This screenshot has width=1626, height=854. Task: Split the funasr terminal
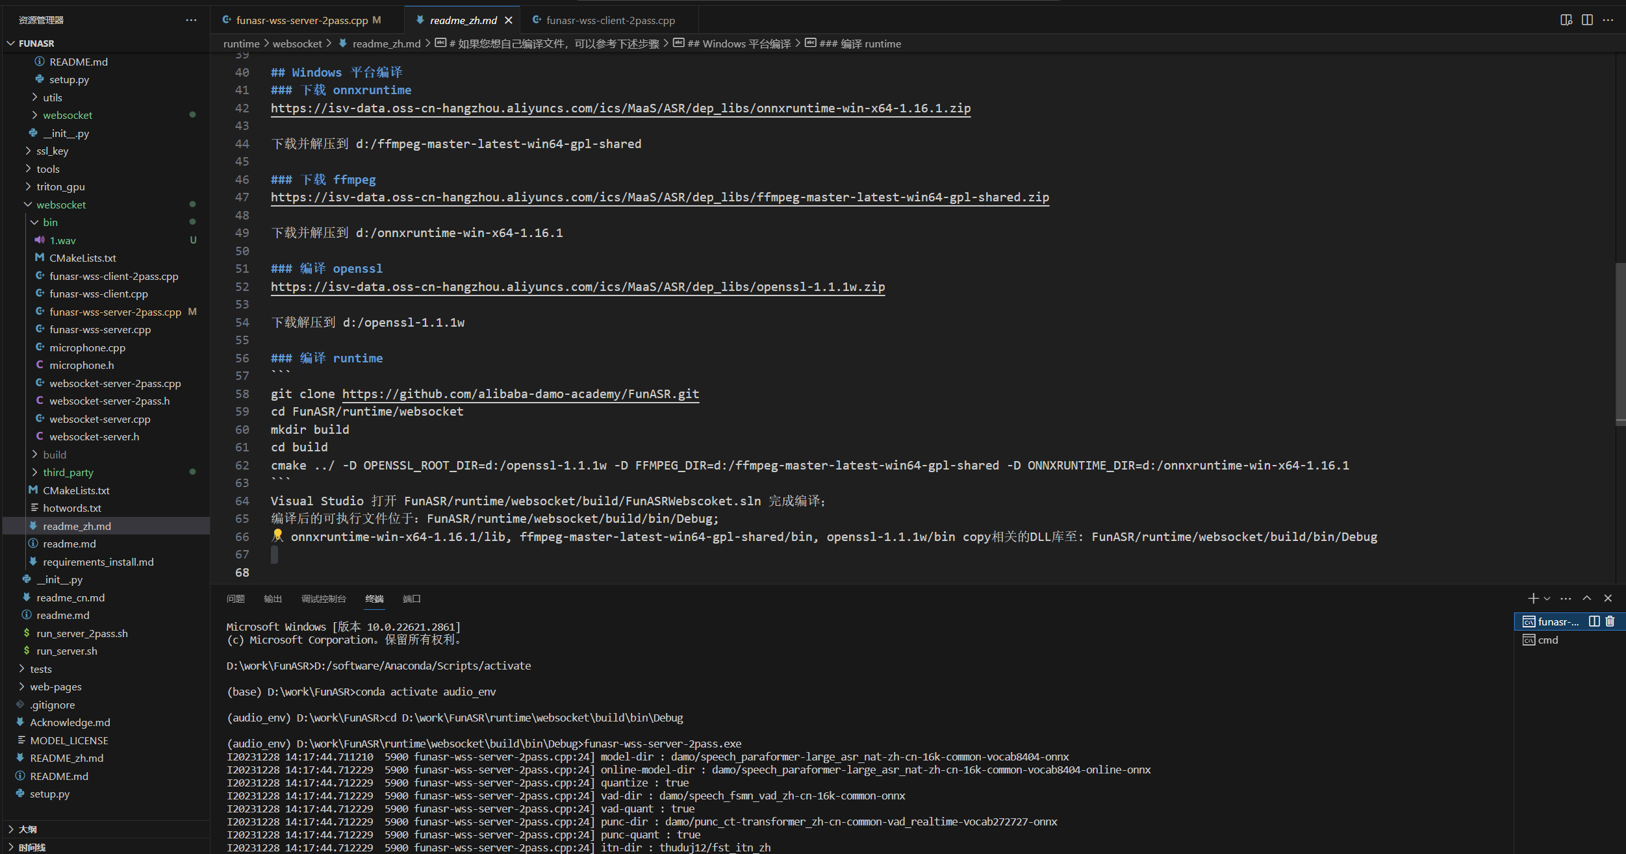pyautogui.click(x=1594, y=622)
